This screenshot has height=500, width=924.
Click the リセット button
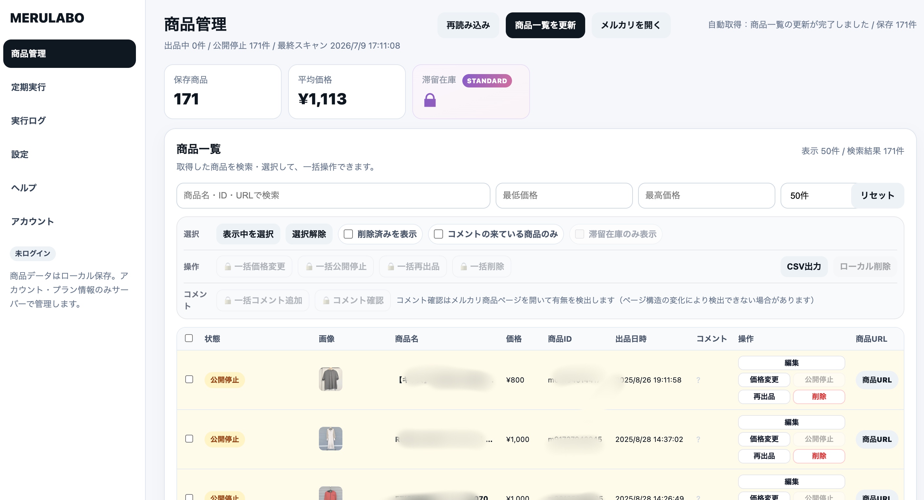[877, 195]
